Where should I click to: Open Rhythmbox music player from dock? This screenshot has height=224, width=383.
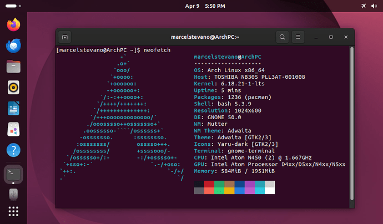pyautogui.click(x=13, y=88)
